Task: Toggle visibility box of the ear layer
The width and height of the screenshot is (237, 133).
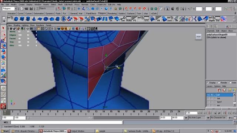Action: [208, 105]
